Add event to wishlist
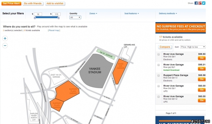212x124 pixels. pyautogui.click(x=55, y=4)
